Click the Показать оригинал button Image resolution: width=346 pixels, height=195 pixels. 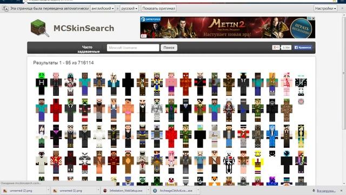[158, 9]
